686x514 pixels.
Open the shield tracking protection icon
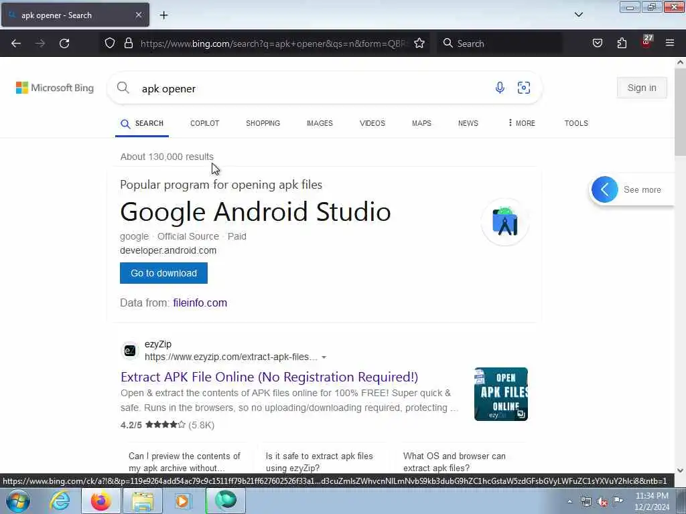[110, 43]
